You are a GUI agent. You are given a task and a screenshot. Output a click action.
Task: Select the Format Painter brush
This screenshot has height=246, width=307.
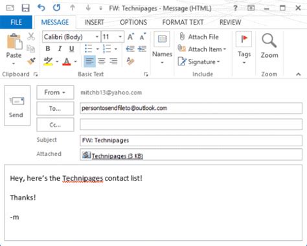[31, 61]
